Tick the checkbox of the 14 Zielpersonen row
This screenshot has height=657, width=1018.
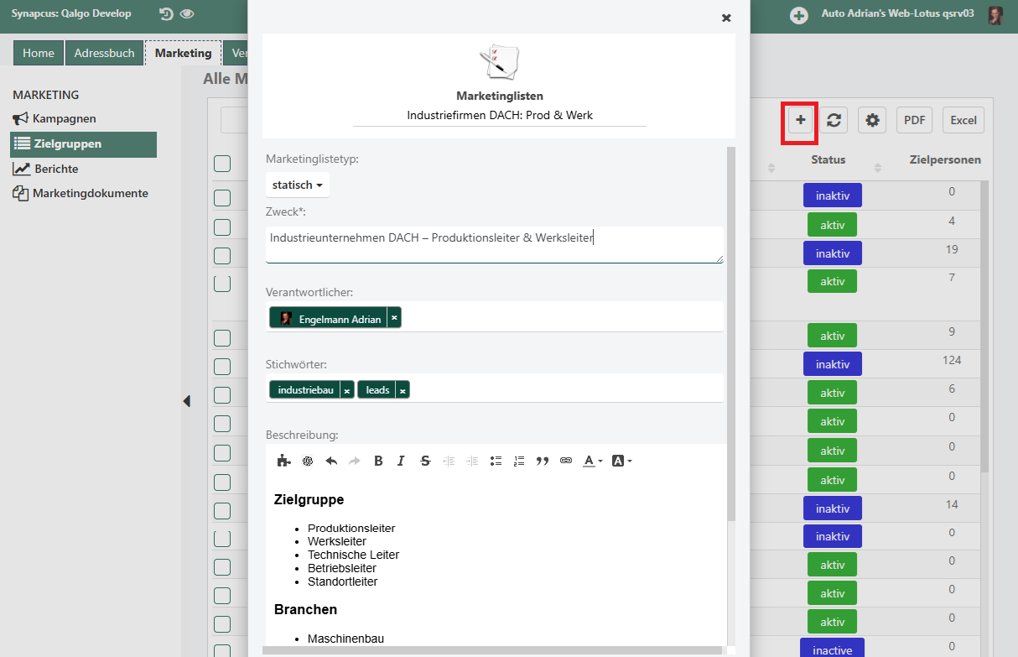(222, 509)
